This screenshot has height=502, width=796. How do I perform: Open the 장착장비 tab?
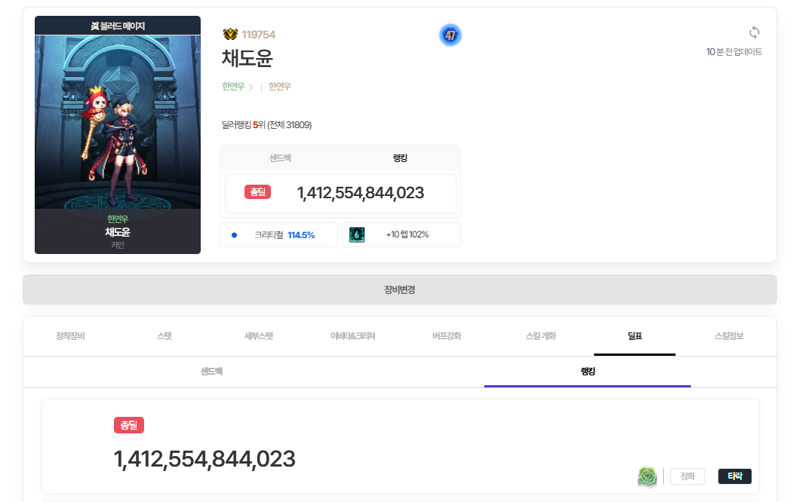pyautogui.click(x=70, y=336)
